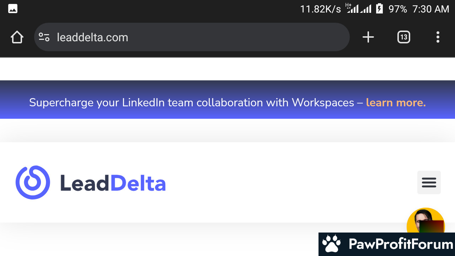The height and width of the screenshot is (256, 455).
Task: Click the LeadDelta circular logo icon
Action: pos(33,182)
